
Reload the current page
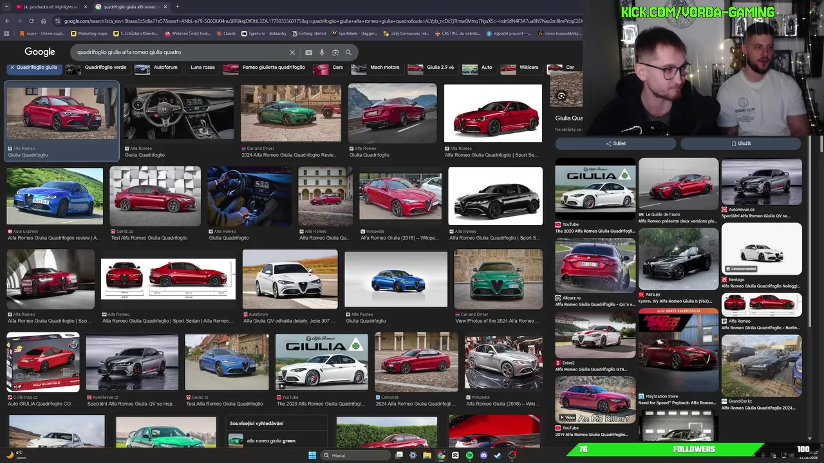click(x=30, y=21)
